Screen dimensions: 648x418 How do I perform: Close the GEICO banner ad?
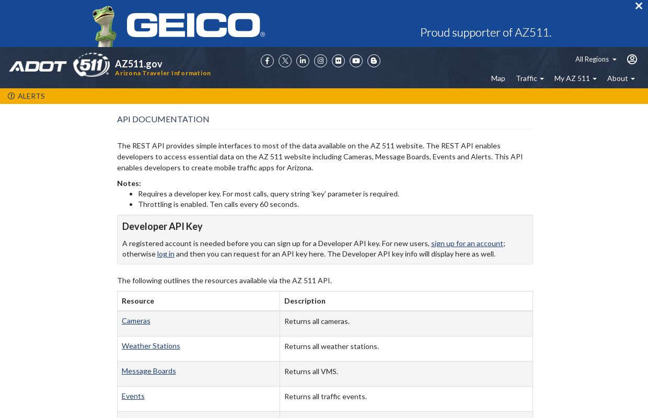(639, 6)
